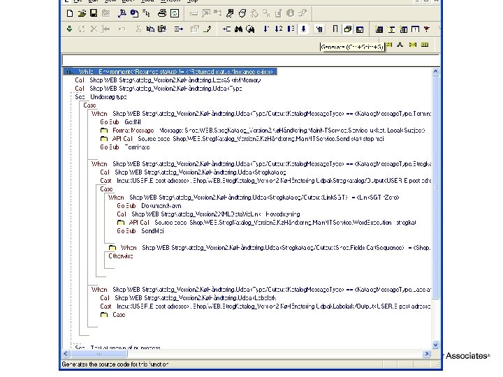
Task: Expand the collapsed When folder above Otherwise
Action: pos(112,248)
